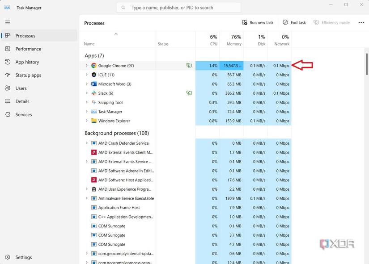Expand Antimalware Service Executable entry
Viewport: 369px width, 264px height.
pyautogui.click(x=86, y=198)
